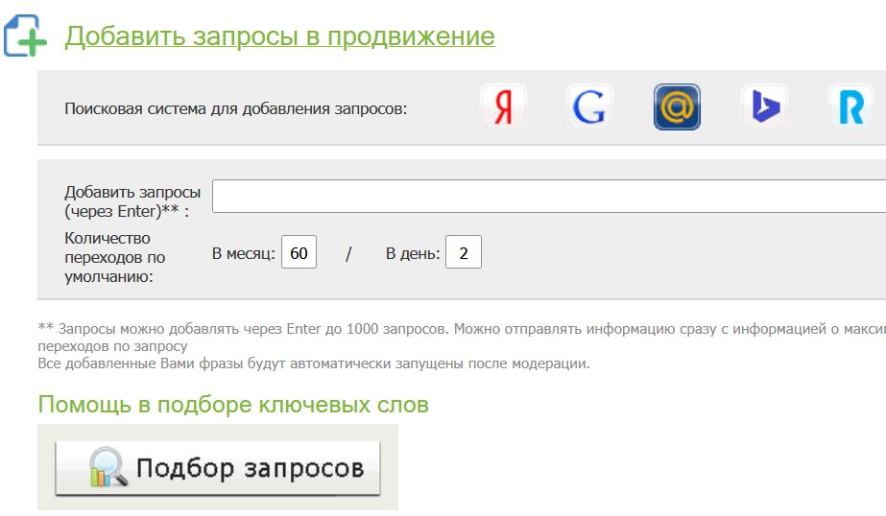Image resolution: width=886 pixels, height=516 pixels.
Task: Select the Rambler search engine icon
Action: click(850, 107)
